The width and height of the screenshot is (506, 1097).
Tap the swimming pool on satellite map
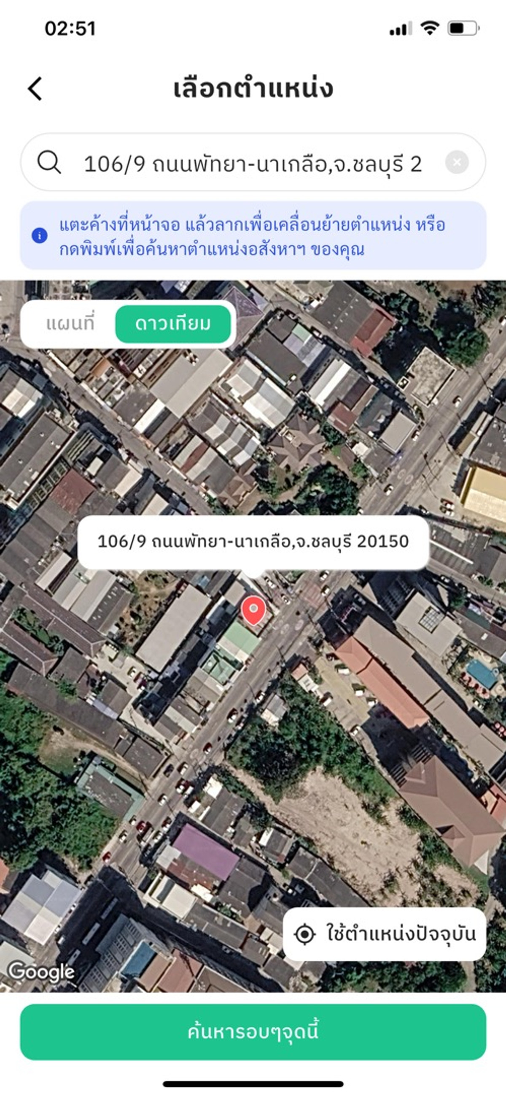[482, 673]
